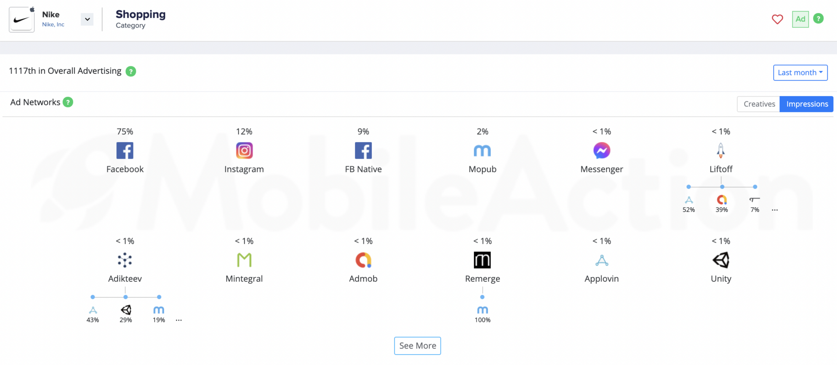The image size is (837, 365).
Task: Click the Liftoff network label
Action: point(721,169)
